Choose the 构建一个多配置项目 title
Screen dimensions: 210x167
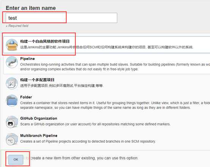pyautogui.click(x=37, y=80)
